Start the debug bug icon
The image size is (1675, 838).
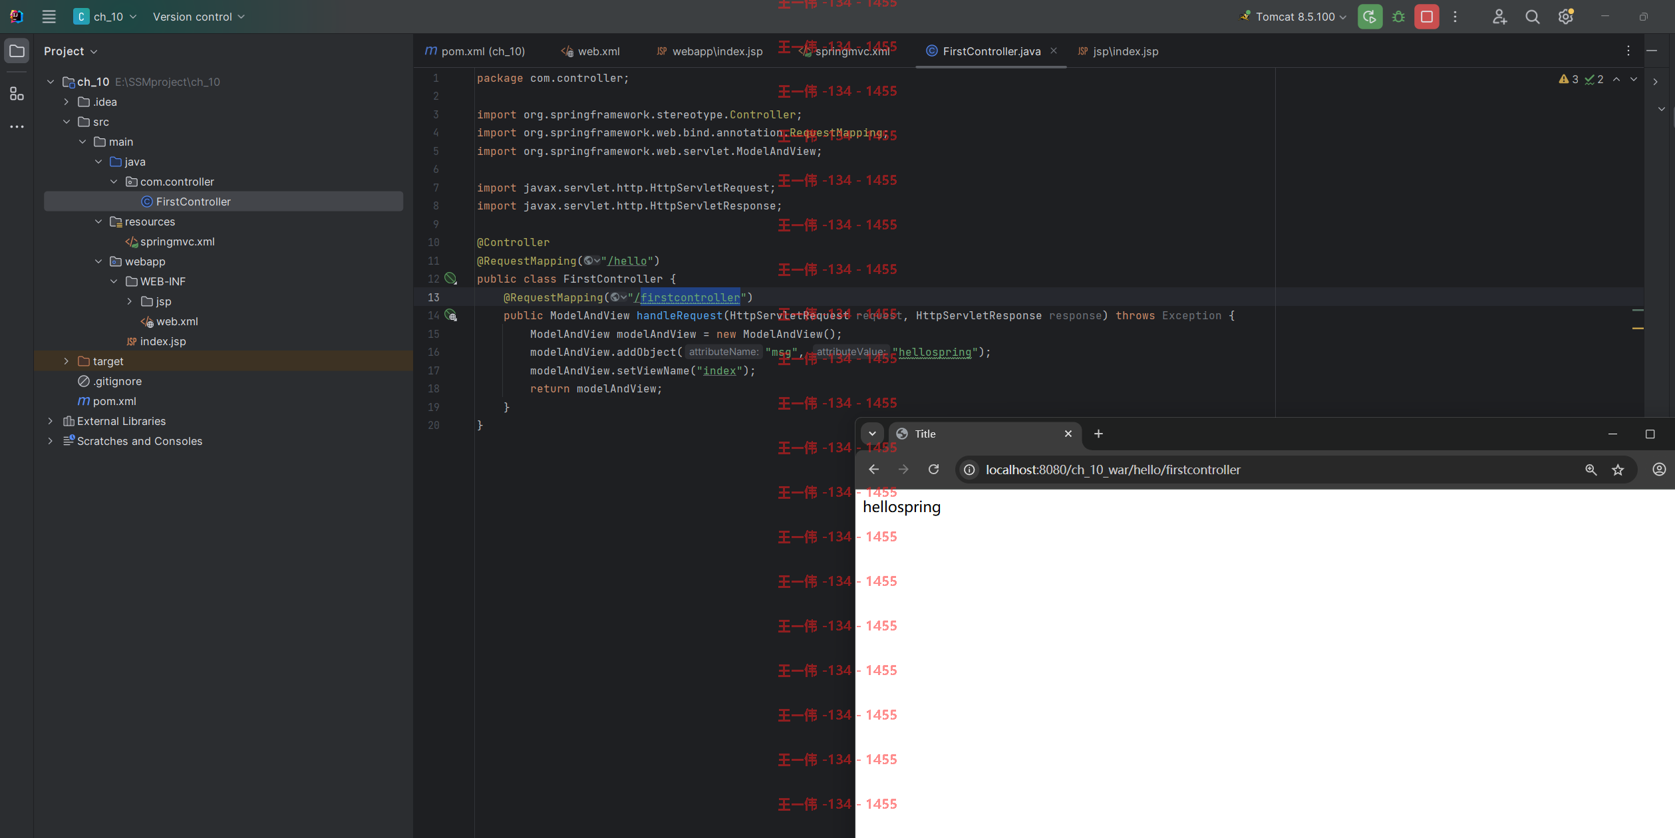(1398, 17)
